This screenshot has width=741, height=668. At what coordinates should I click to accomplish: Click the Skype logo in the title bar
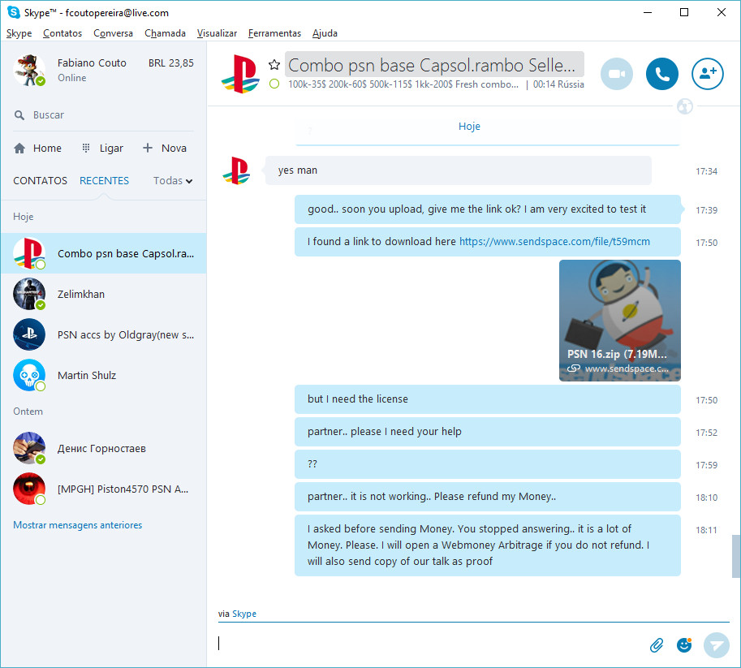pyautogui.click(x=13, y=12)
